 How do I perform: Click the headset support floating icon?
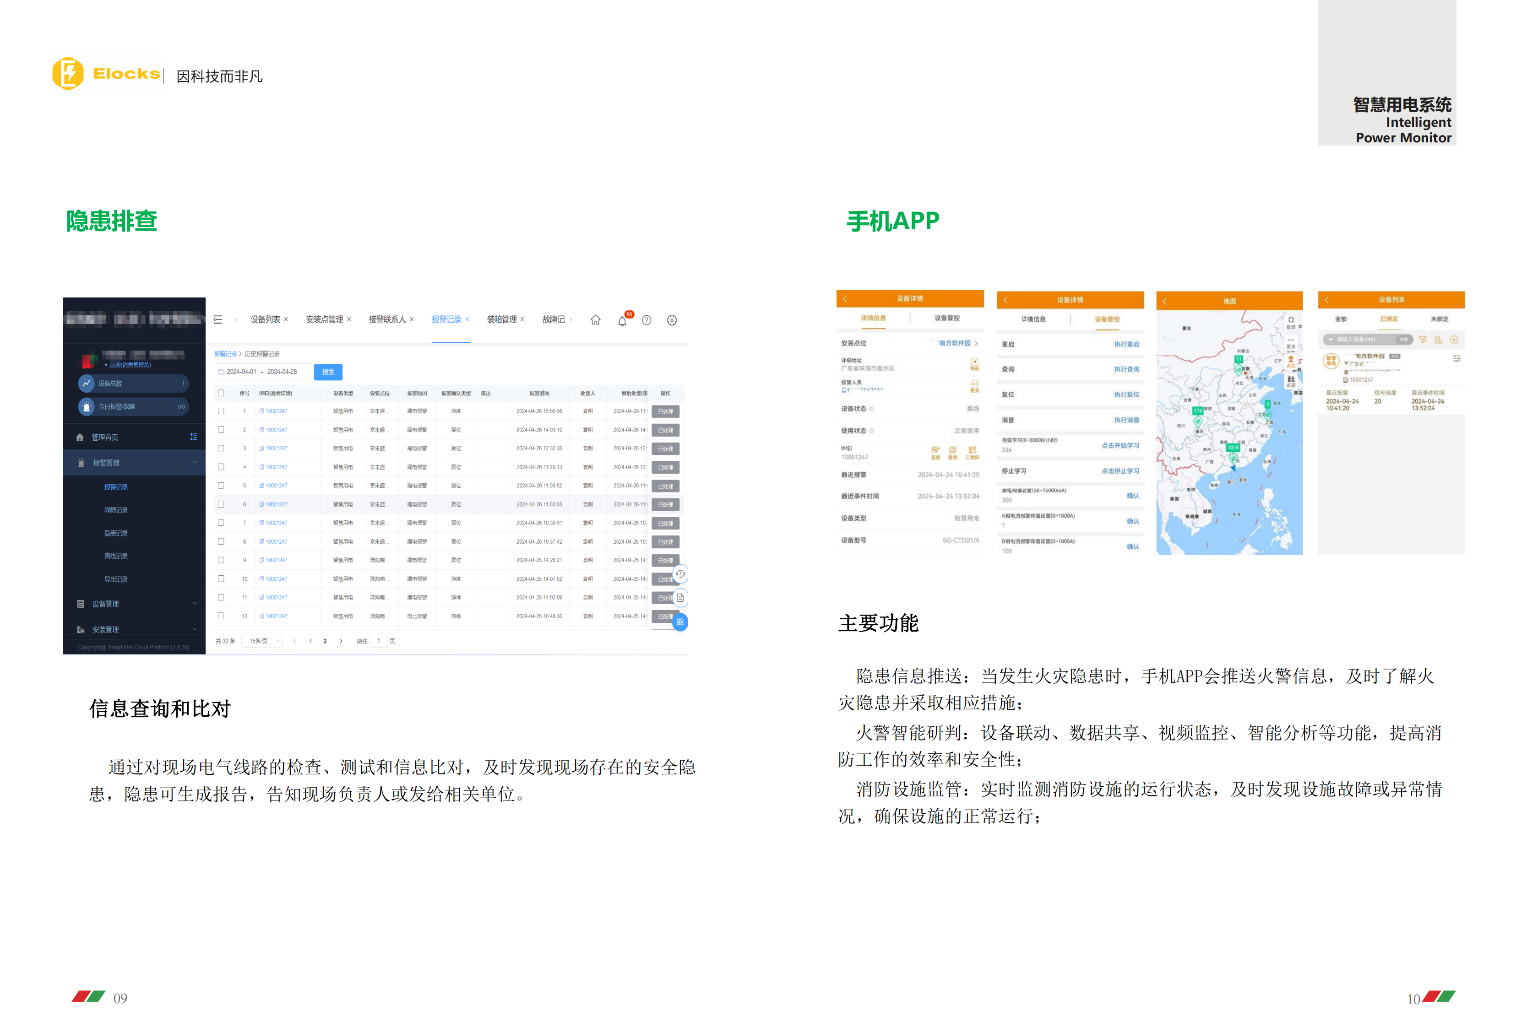[x=680, y=574]
